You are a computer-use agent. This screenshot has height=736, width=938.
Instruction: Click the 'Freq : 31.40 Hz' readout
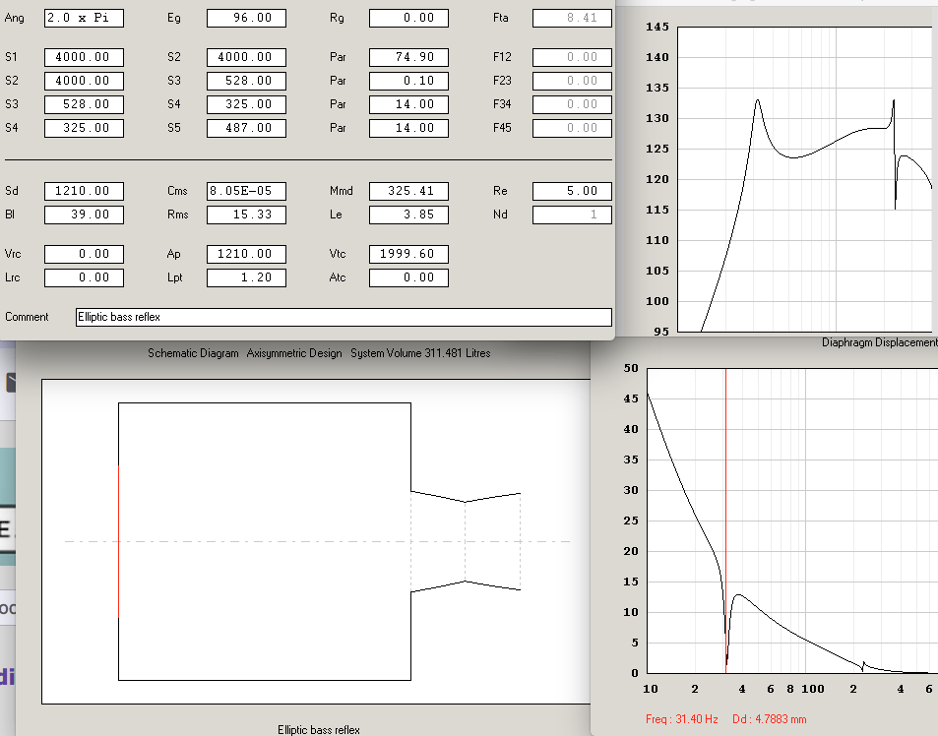coord(682,719)
